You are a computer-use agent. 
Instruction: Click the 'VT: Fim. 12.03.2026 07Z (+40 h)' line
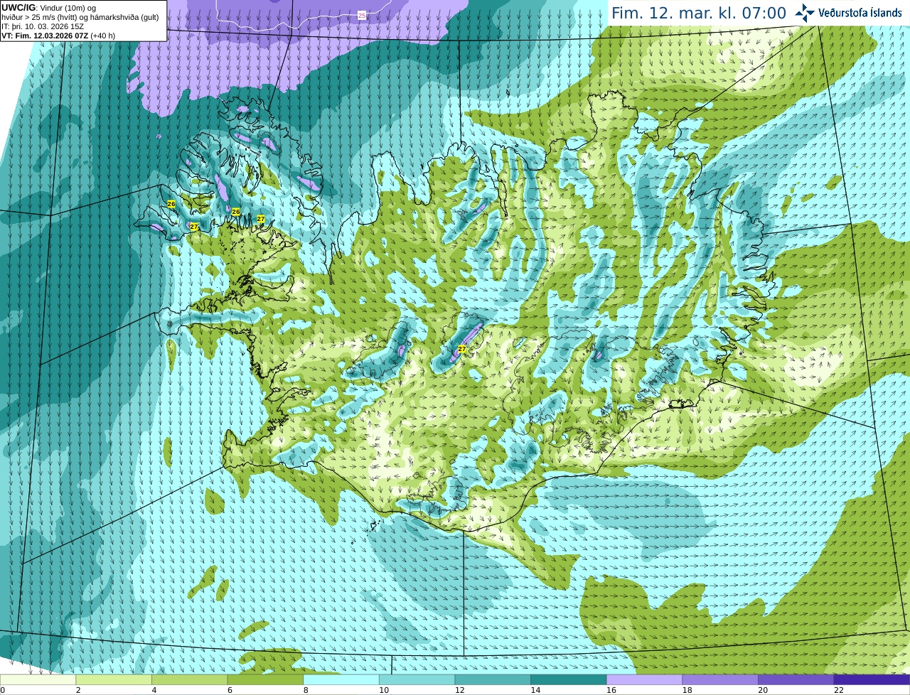pos(58,36)
